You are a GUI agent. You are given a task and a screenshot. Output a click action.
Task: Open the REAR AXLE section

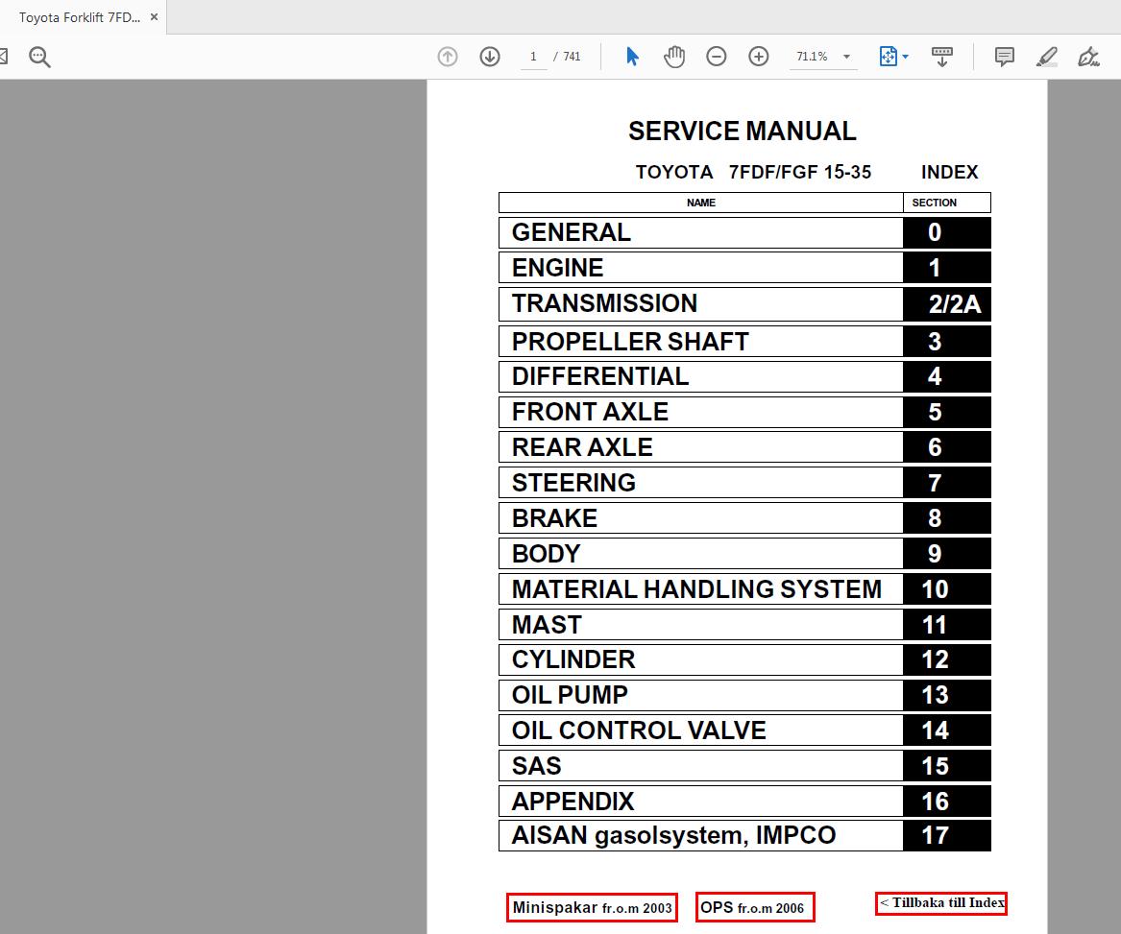[x=700, y=447]
